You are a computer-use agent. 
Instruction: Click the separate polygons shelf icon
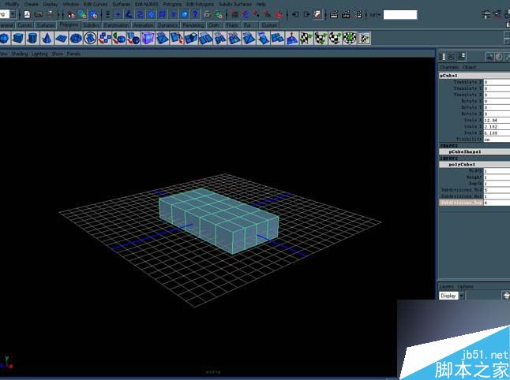pos(105,39)
